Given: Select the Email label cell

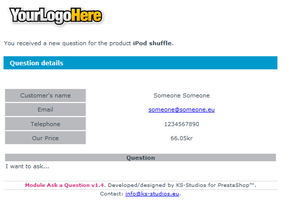Looking at the screenshot, I should click(x=45, y=110).
